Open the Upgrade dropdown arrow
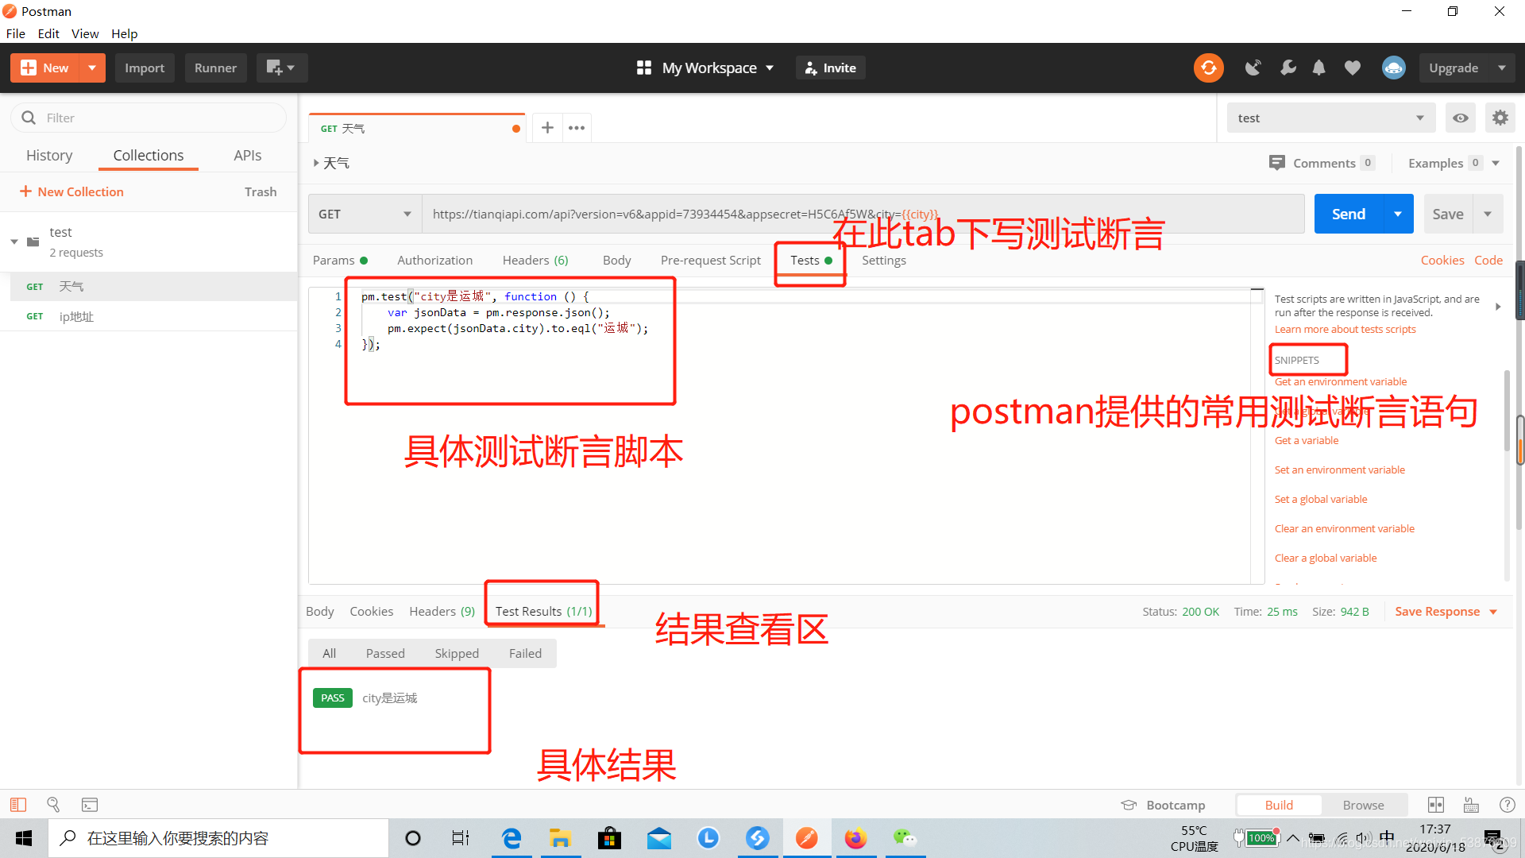This screenshot has width=1525, height=858. (x=1501, y=68)
